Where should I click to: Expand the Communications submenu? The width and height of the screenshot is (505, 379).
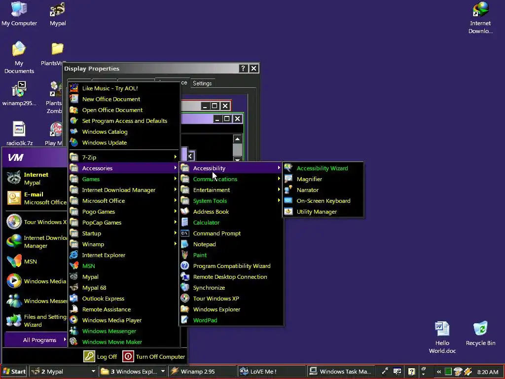(x=231, y=179)
